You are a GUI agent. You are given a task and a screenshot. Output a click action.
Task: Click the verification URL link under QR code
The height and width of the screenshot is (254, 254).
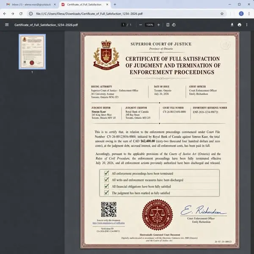108,223
